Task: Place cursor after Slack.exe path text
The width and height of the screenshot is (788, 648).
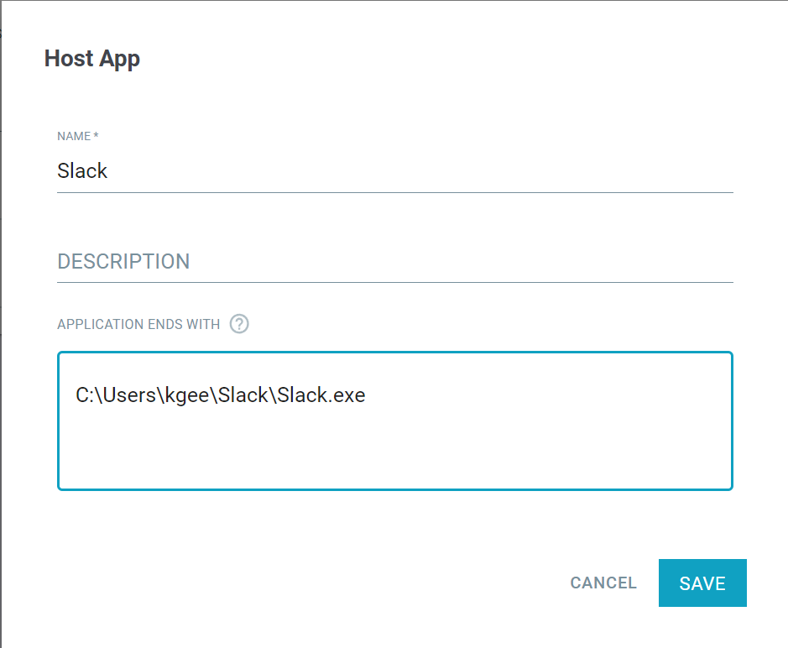Action: (366, 395)
